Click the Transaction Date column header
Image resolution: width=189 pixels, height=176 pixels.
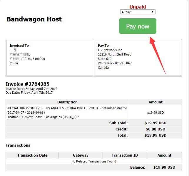(x=32, y=155)
